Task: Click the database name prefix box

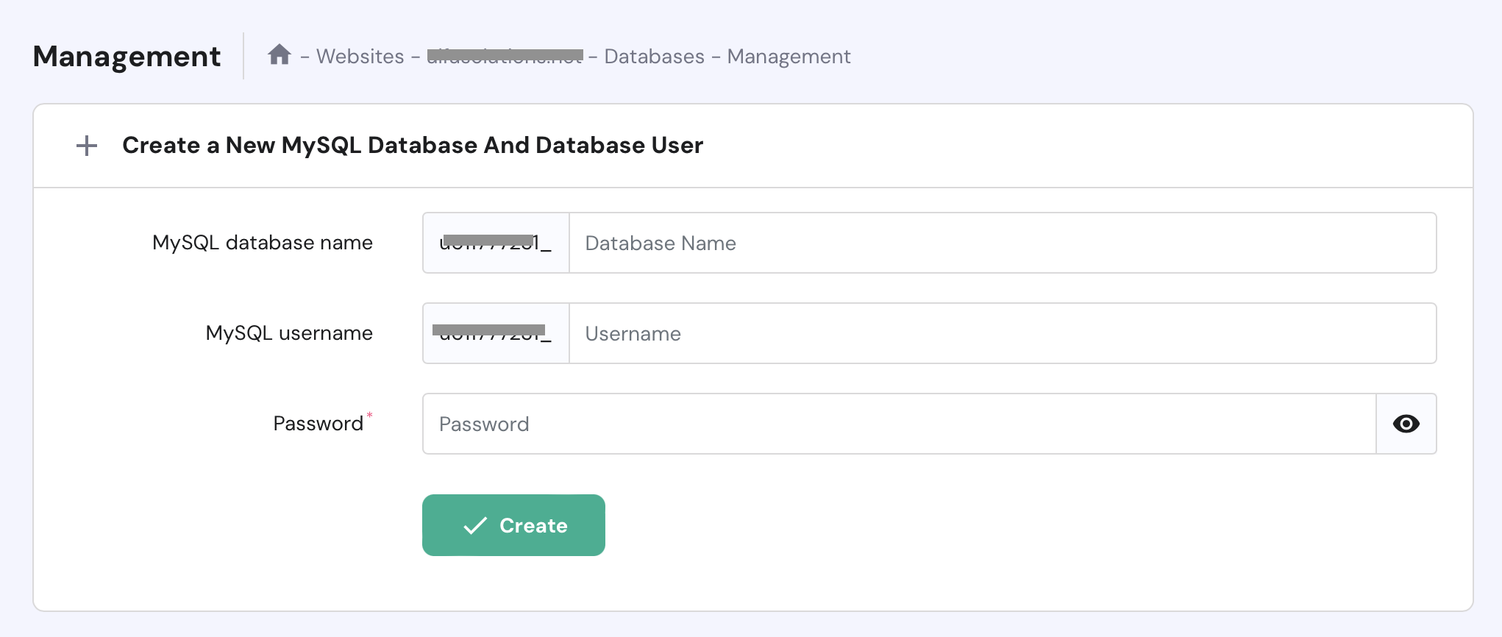Action: (x=496, y=243)
